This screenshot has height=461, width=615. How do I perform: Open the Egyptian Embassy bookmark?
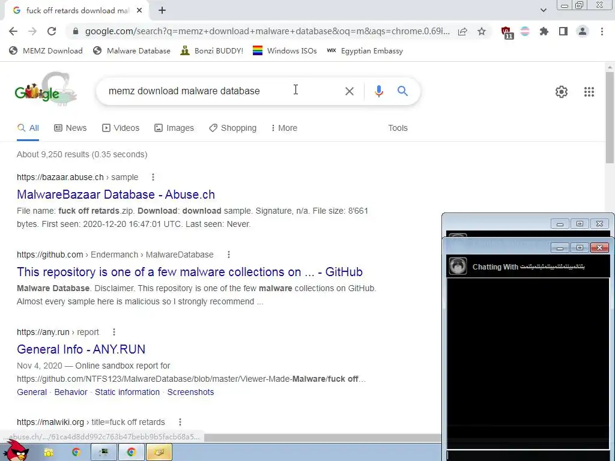pos(365,50)
